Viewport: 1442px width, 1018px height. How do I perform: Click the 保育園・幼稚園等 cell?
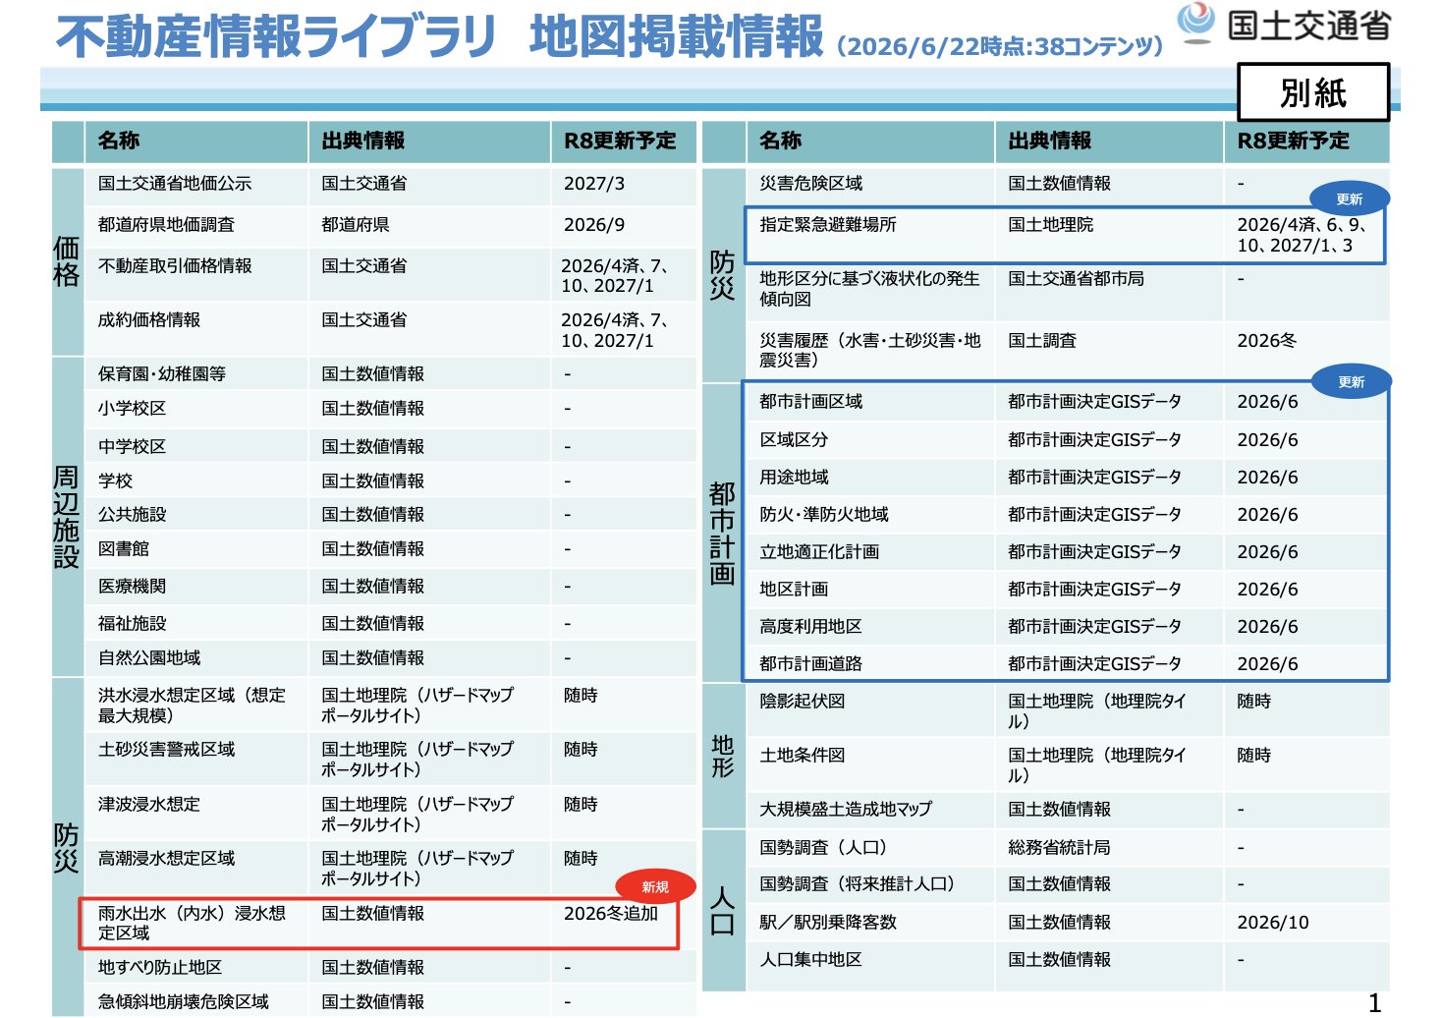point(162,374)
